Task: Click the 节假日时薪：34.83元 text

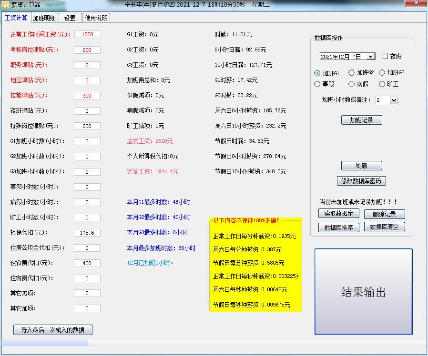Action: pos(242,141)
